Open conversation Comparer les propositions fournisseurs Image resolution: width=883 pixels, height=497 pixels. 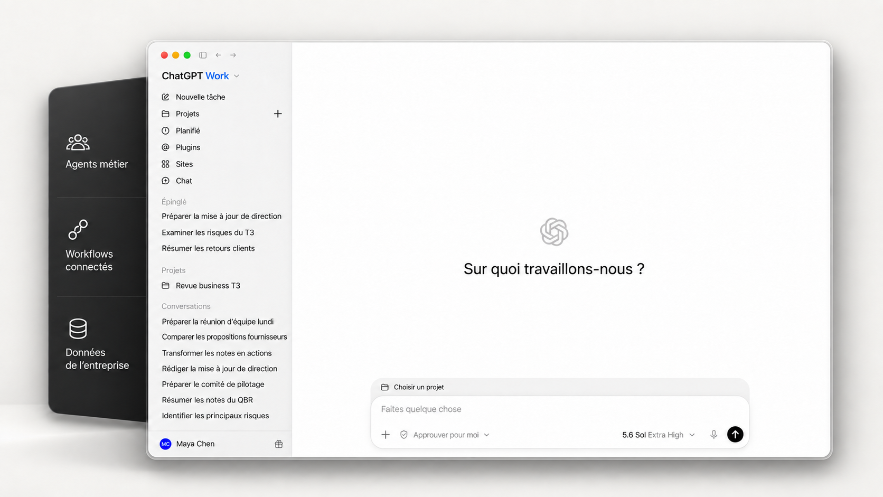click(224, 337)
